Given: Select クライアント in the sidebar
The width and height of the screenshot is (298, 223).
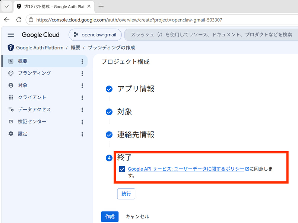Looking at the screenshot, I should tap(44, 97).
